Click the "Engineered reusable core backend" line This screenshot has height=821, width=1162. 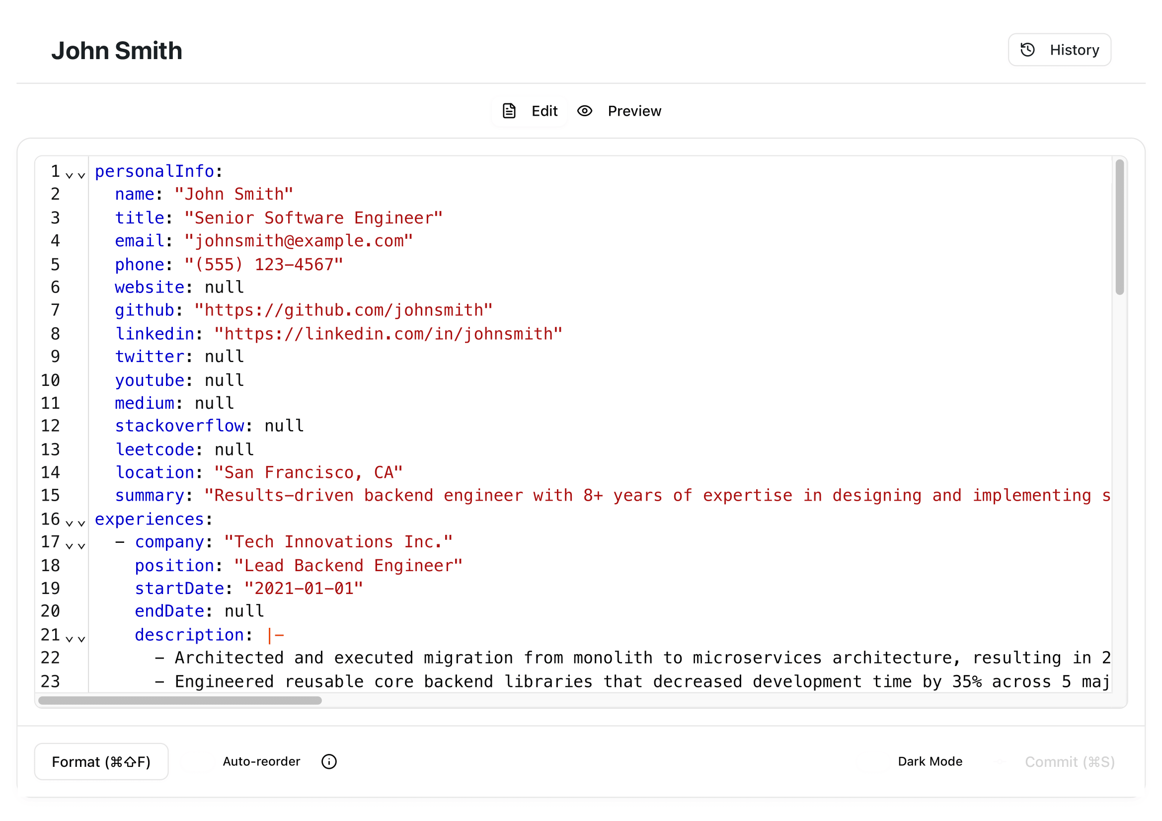(632, 681)
